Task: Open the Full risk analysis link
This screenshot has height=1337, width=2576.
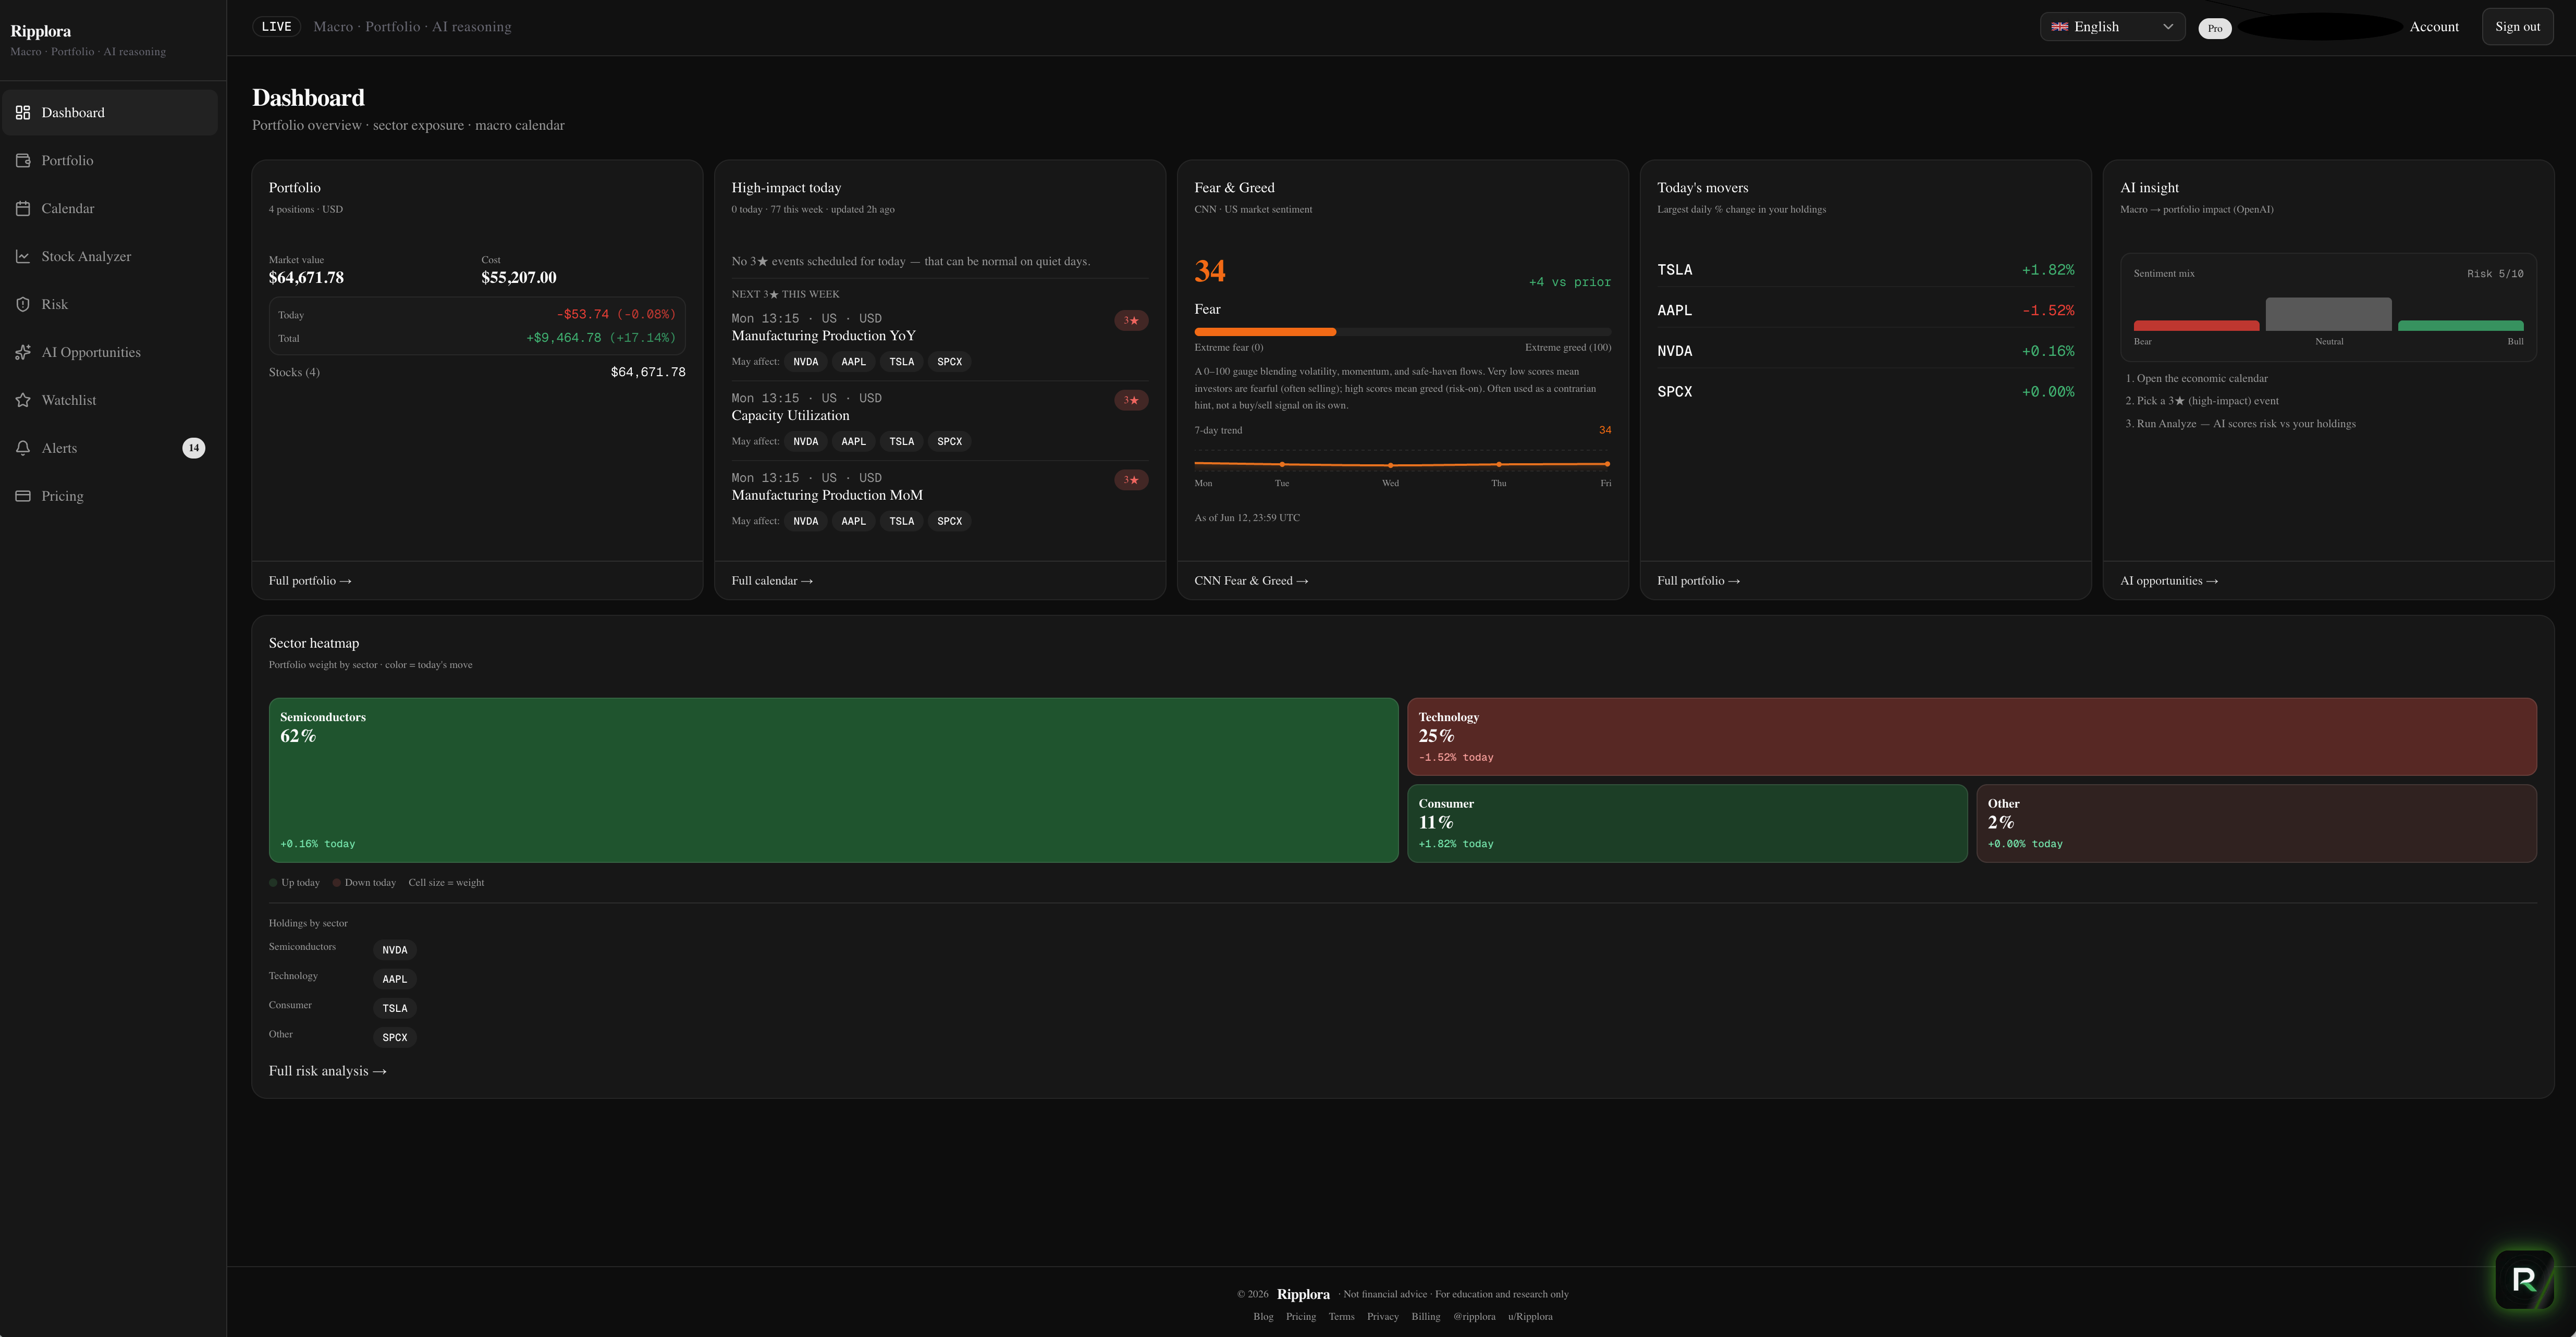Action: (x=327, y=1071)
